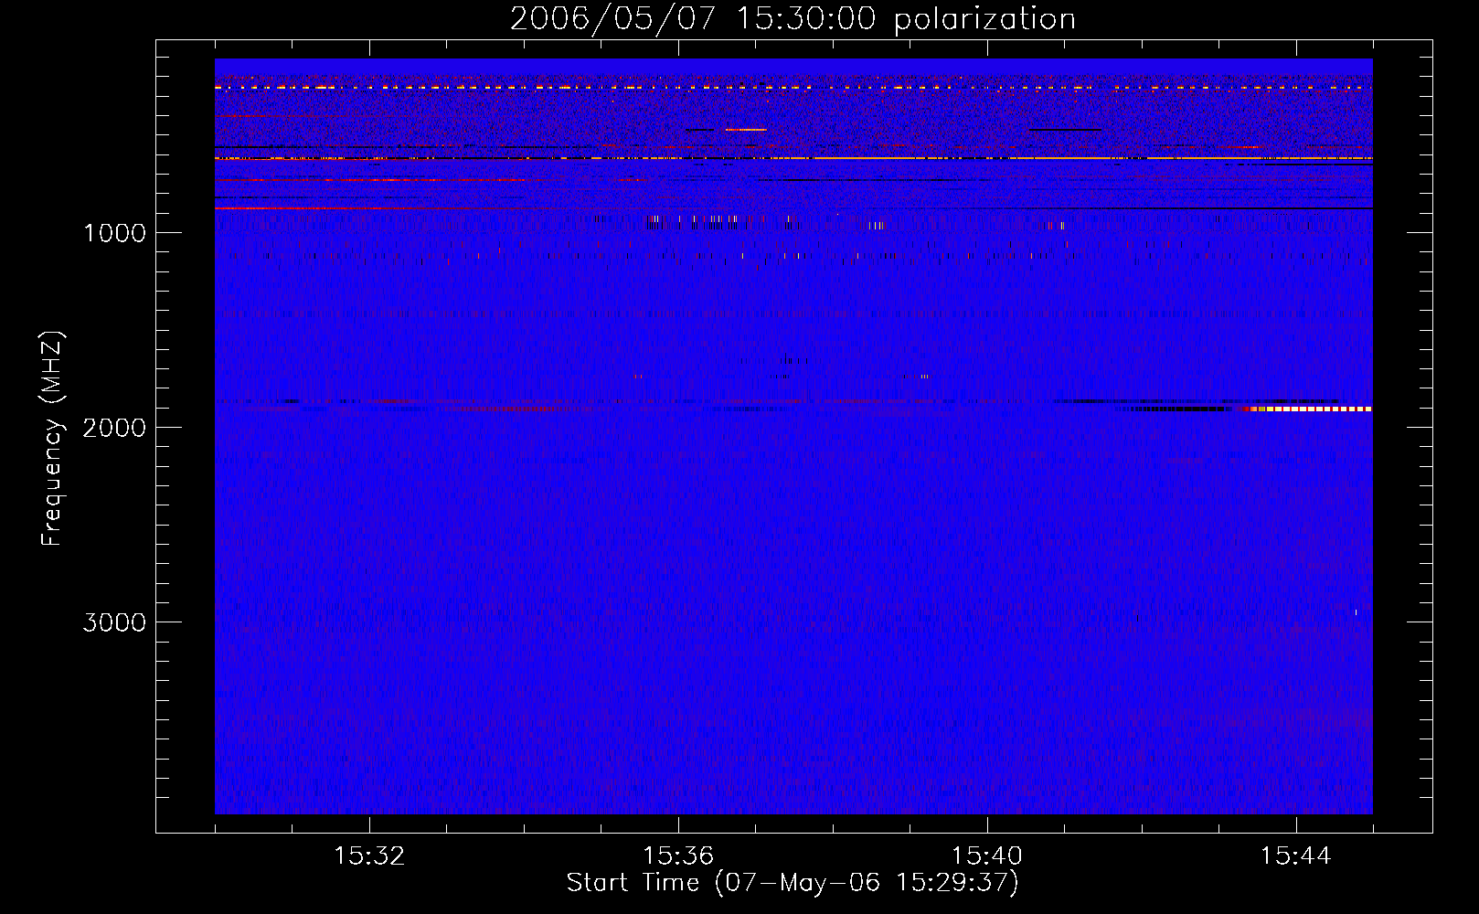
Task: Click the 15:36 time tick label
Action: tap(678, 856)
